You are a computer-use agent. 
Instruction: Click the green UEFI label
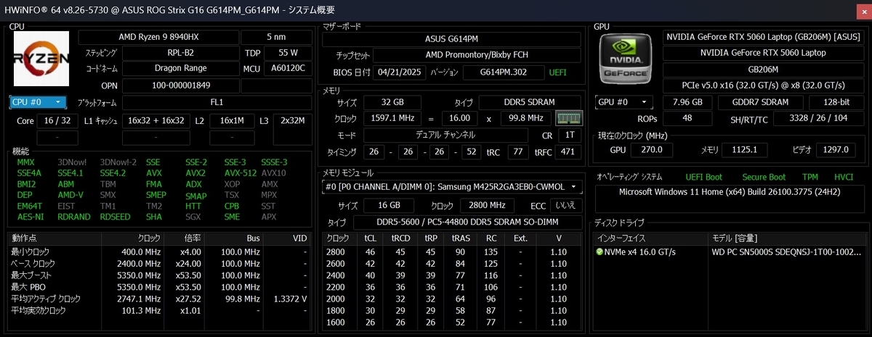(x=557, y=72)
